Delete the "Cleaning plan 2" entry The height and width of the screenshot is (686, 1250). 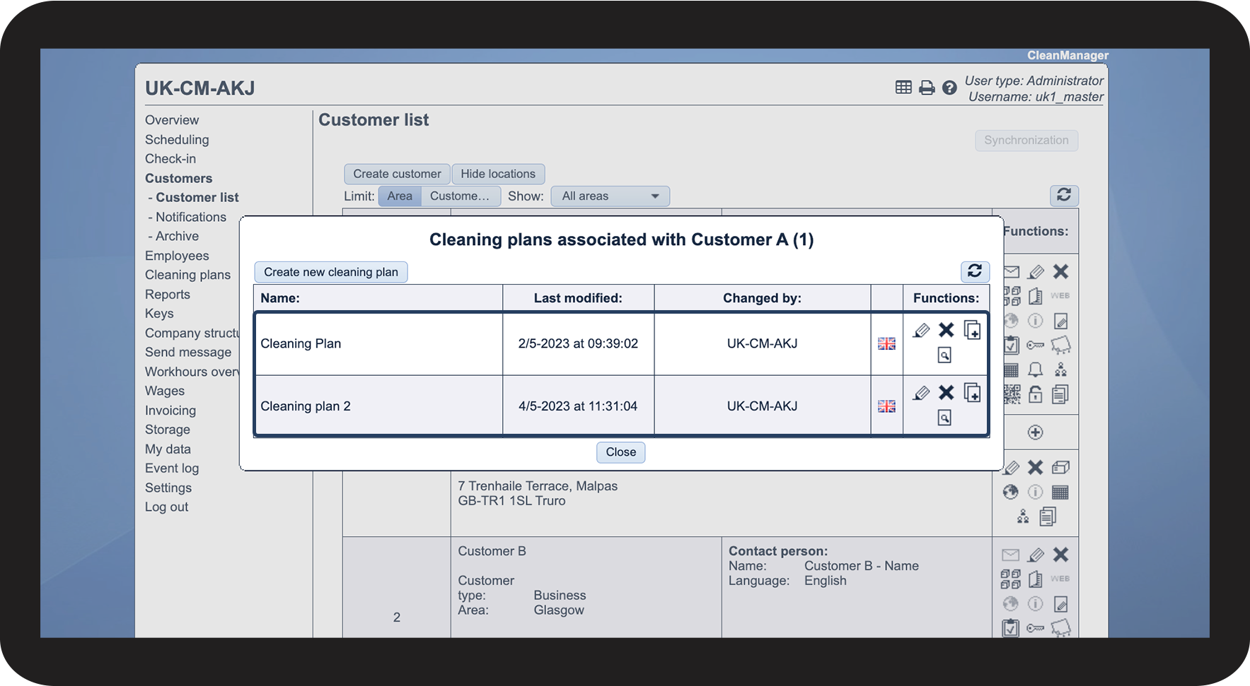click(946, 393)
